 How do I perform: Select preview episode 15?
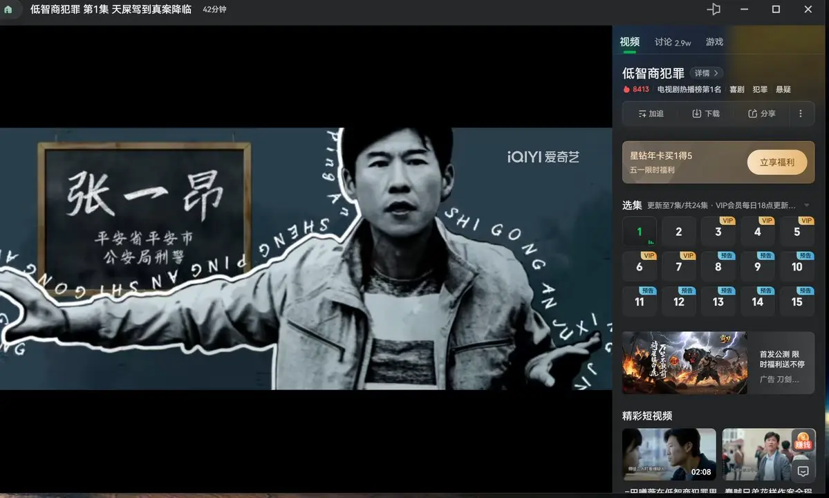[797, 302]
